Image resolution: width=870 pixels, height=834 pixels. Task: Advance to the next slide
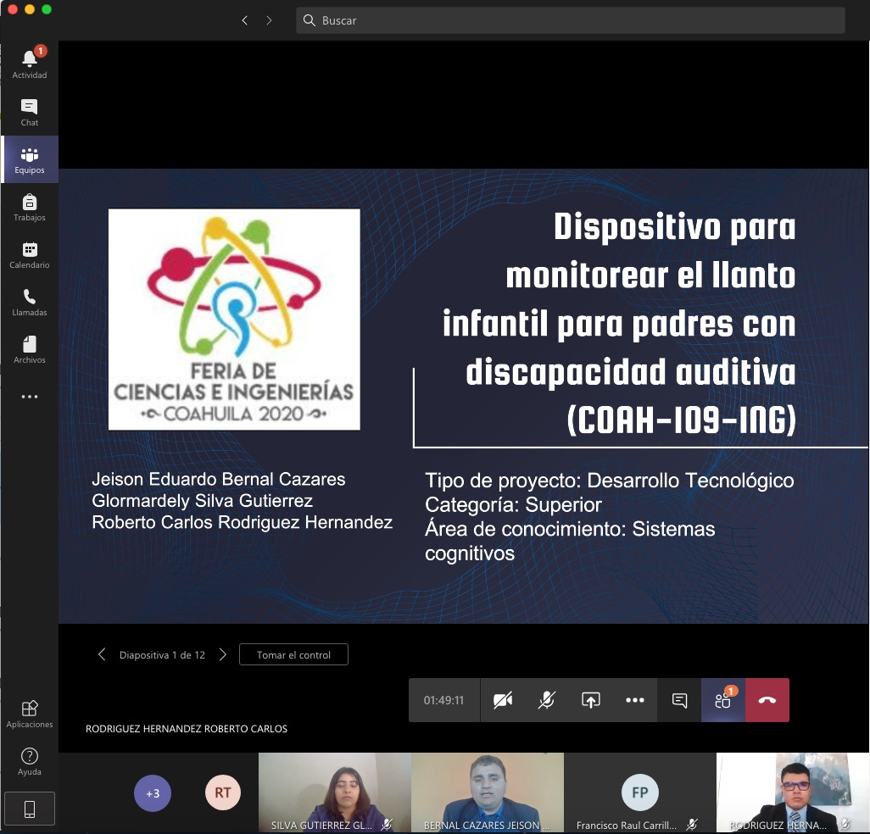pos(223,654)
